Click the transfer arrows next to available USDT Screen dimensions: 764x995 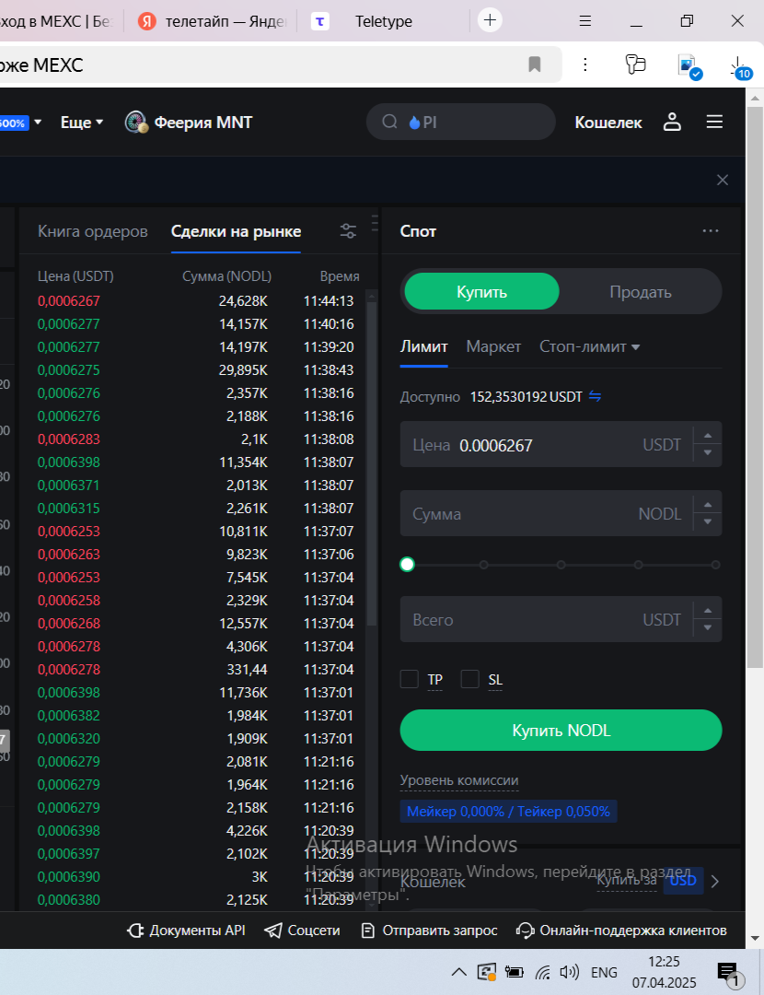(595, 396)
